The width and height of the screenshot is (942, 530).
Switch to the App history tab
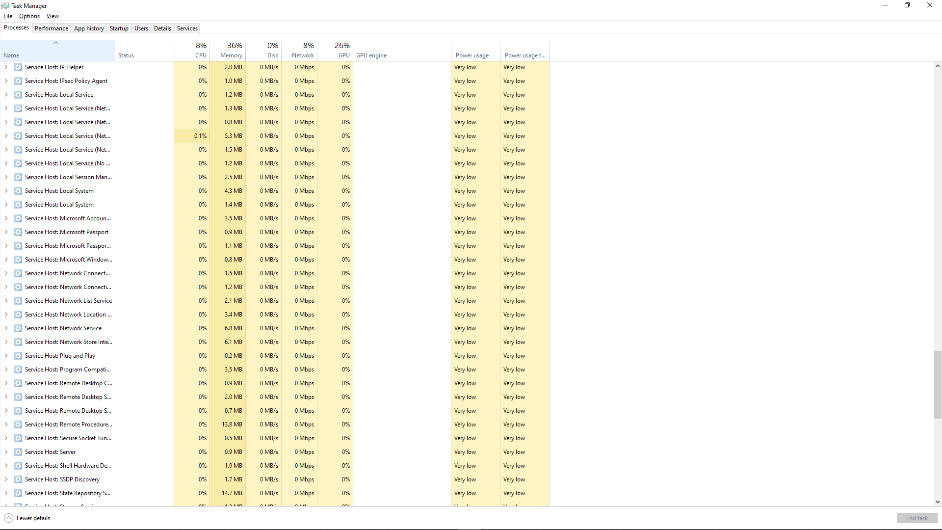(89, 28)
